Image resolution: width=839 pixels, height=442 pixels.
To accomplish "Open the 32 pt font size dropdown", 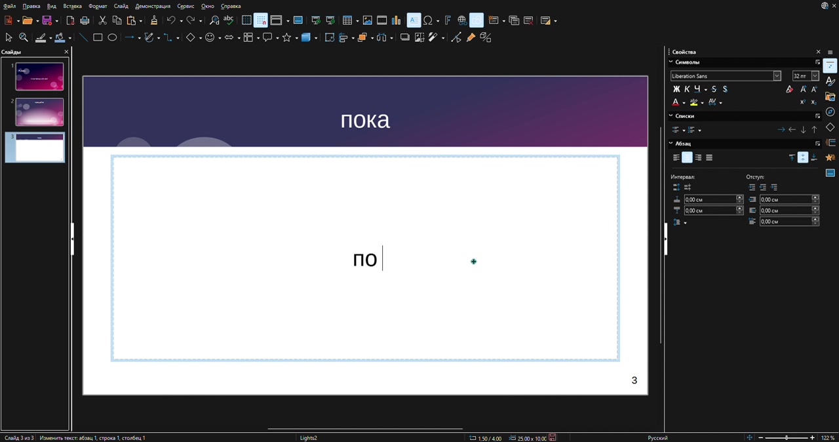I will (815, 76).
